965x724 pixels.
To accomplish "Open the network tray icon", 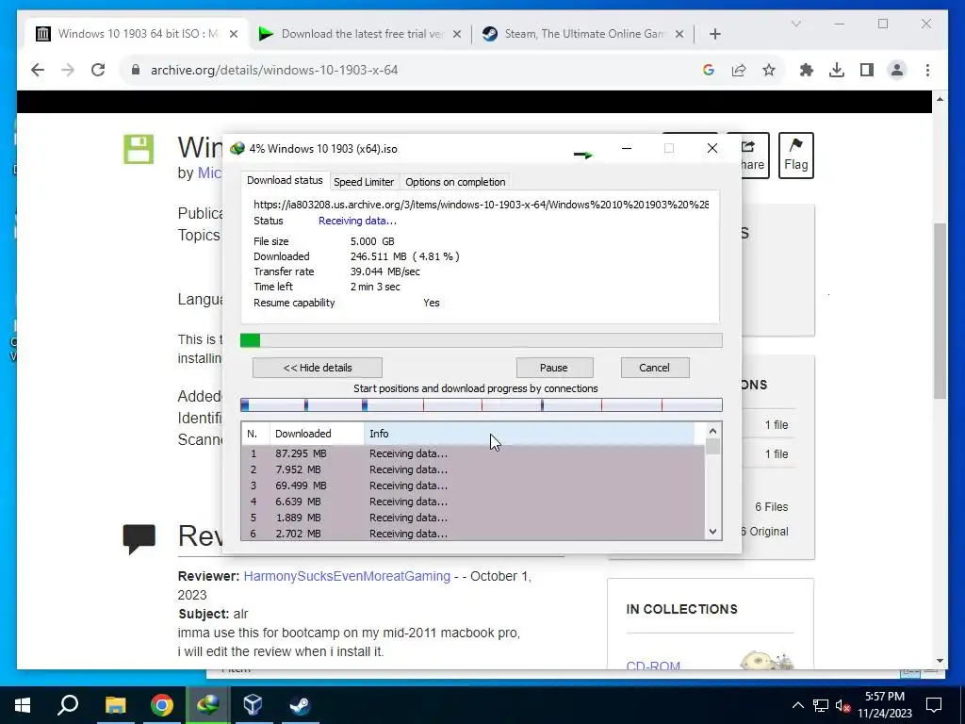I will [821, 705].
